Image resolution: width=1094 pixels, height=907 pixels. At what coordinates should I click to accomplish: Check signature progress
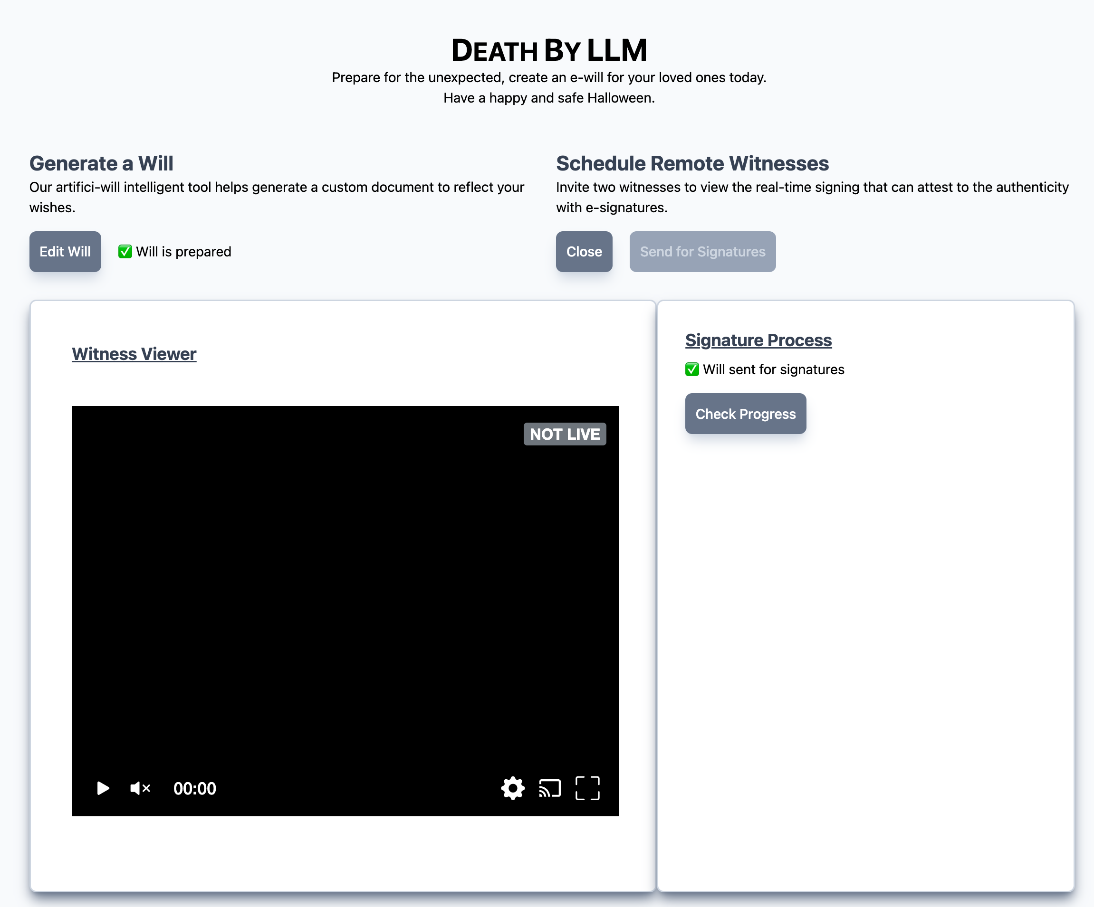(x=745, y=414)
